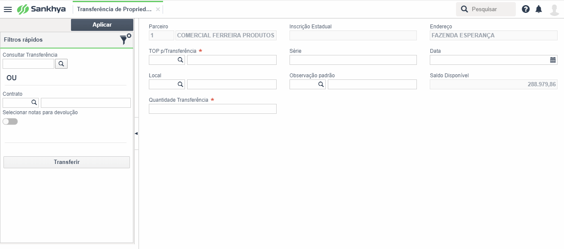The width and height of the screenshot is (564, 249).
Task: Open the notifications bell
Action: [539, 9]
